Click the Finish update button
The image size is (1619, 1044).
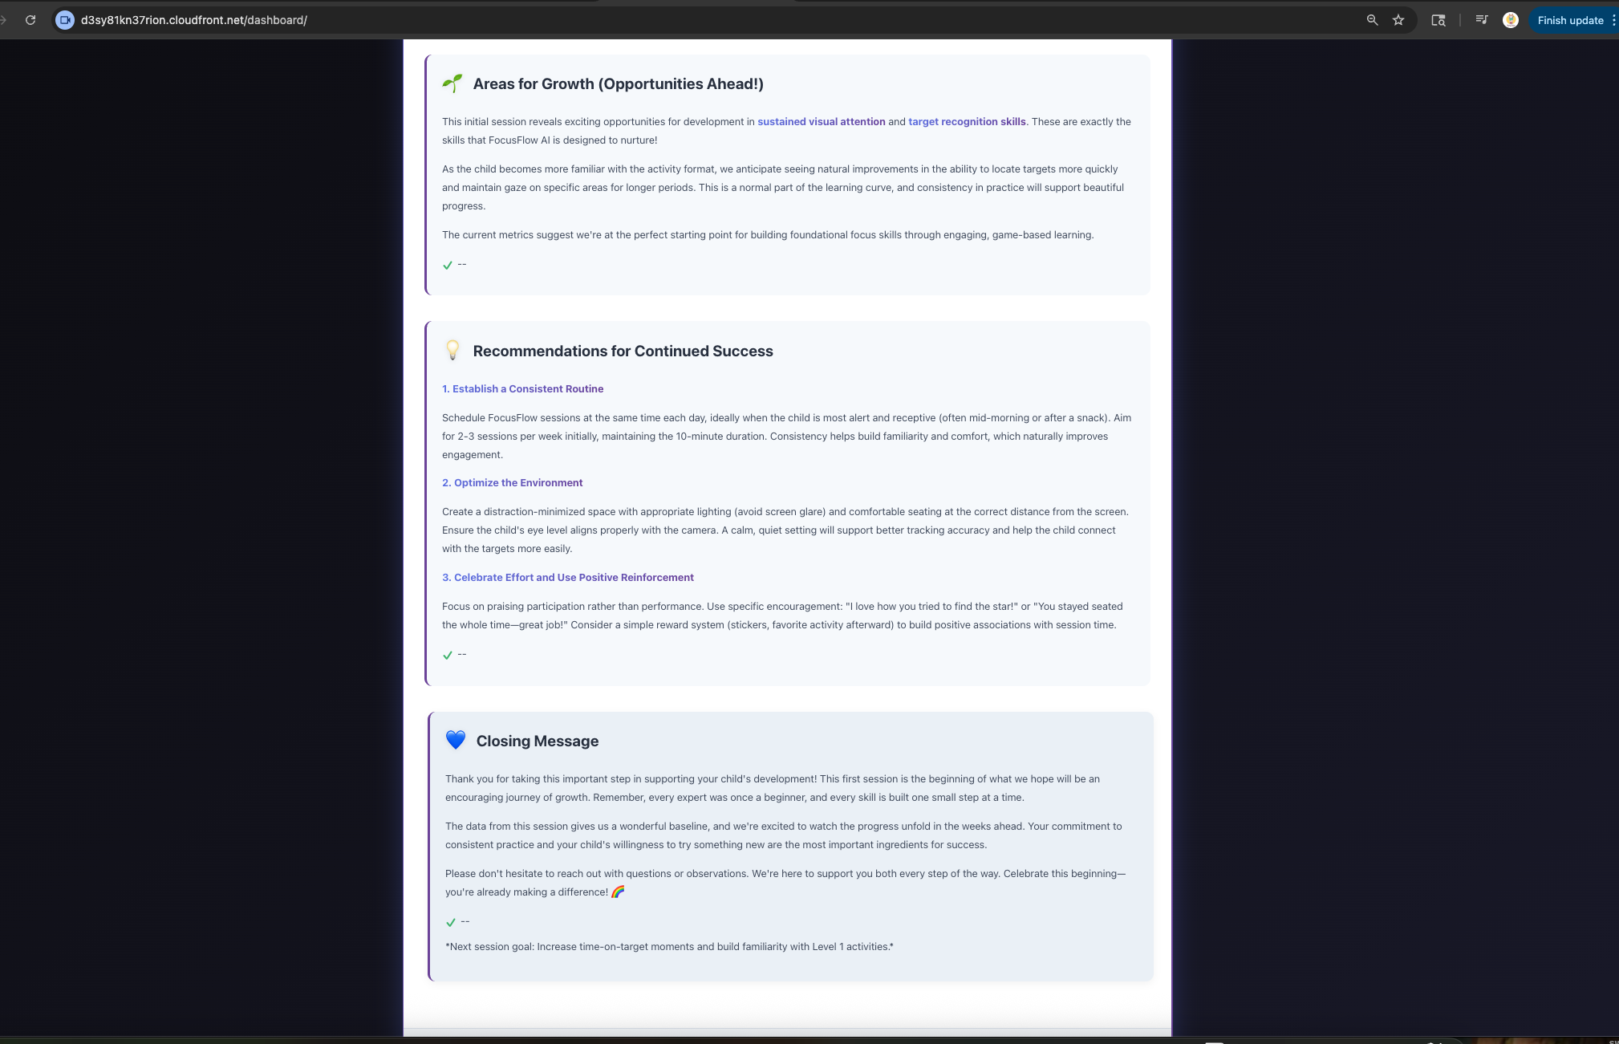click(x=1569, y=20)
